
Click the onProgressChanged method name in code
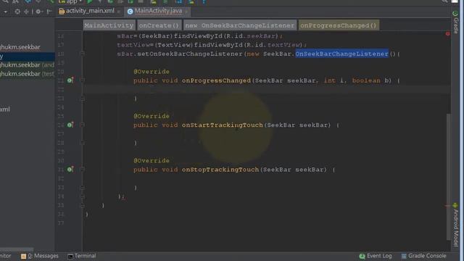point(216,80)
